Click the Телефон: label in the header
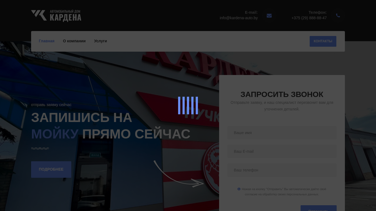The image size is (376, 211). coord(318,12)
